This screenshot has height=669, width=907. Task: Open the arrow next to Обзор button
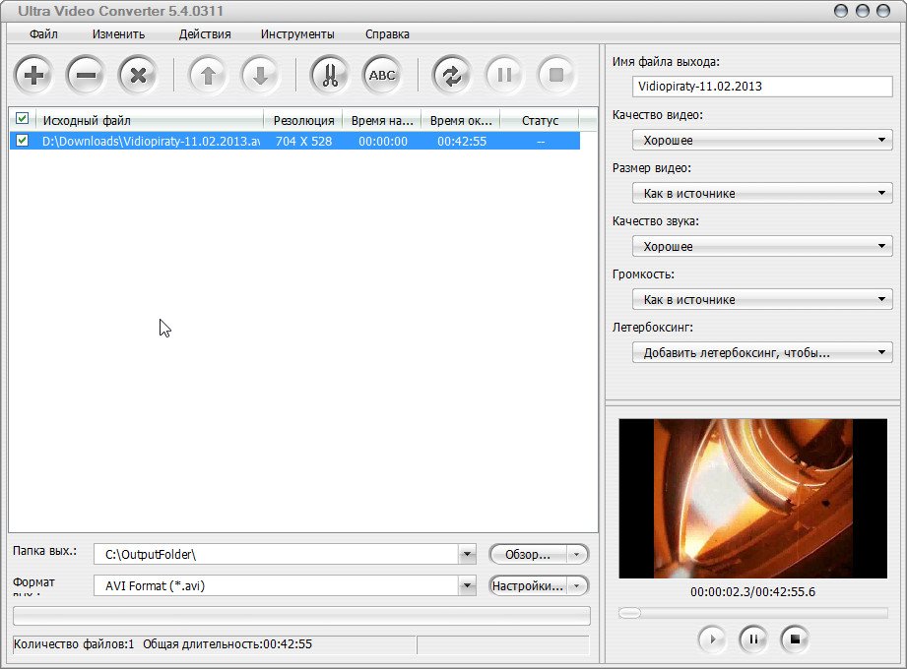[x=576, y=555]
